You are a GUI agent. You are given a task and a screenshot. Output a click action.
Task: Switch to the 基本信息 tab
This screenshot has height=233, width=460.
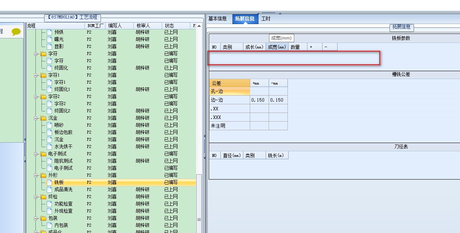(218, 19)
